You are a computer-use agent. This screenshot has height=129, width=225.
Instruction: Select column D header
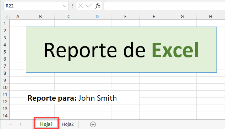click(97, 17)
